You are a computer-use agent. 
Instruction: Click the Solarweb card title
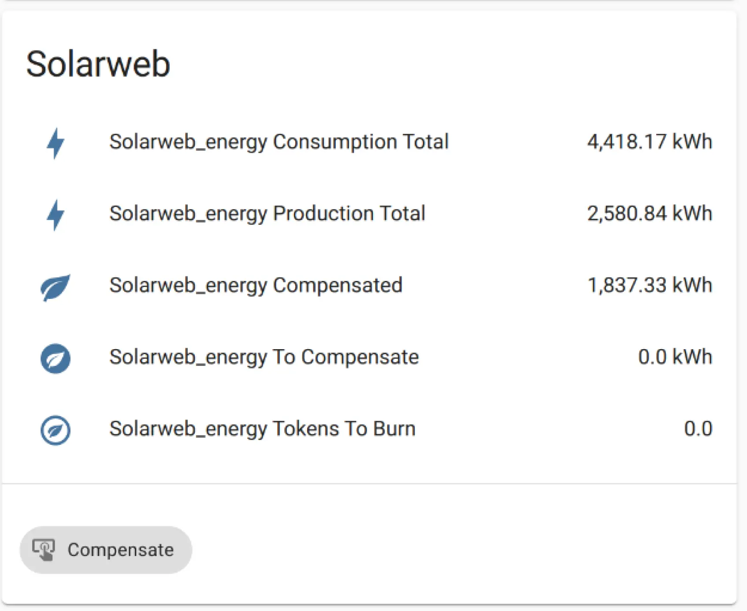click(x=98, y=64)
